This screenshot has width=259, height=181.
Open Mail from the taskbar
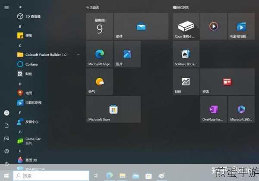(x=136, y=176)
